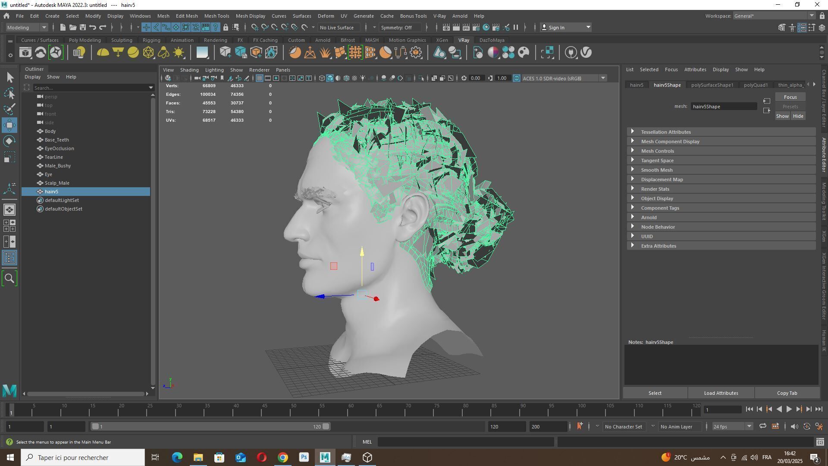828x466 pixels.
Task: Activate the Scale tool
Action: click(9, 157)
